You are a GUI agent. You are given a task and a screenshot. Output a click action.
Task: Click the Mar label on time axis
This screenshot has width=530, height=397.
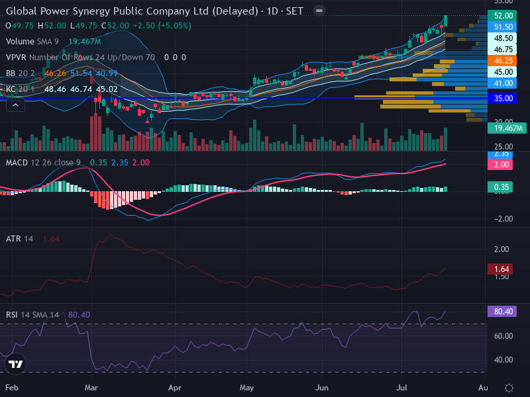[x=91, y=388]
